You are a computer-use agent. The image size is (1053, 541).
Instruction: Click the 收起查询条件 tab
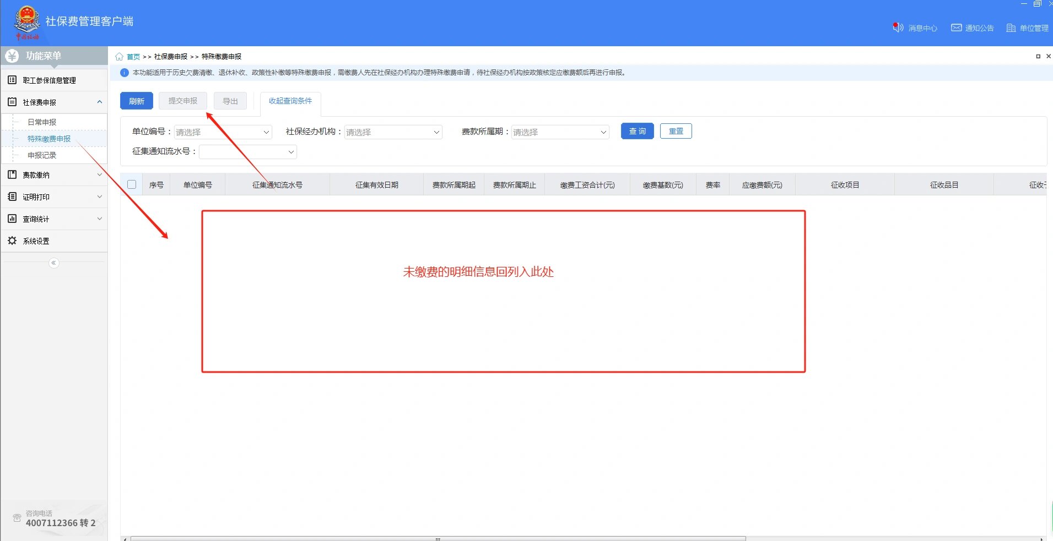290,101
